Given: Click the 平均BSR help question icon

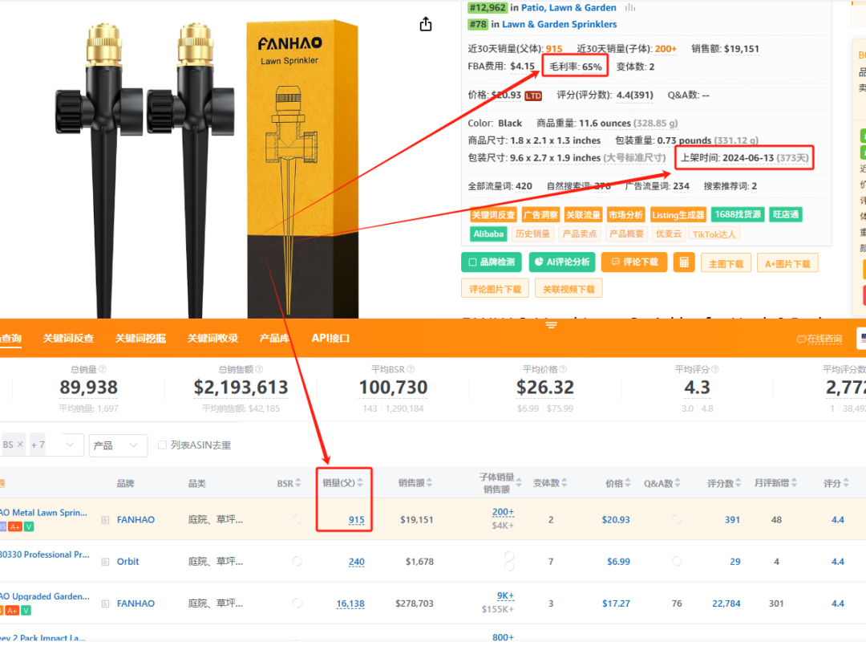Looking at the screenshot, I should coord(411,369).
